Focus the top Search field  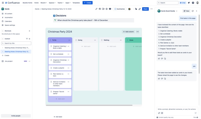[x=168, y=3]
